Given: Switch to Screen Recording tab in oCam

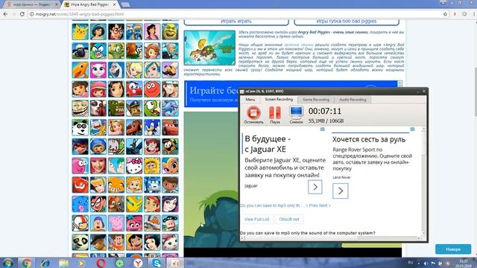Looking at the screenshot, I should tap(279, 99).
